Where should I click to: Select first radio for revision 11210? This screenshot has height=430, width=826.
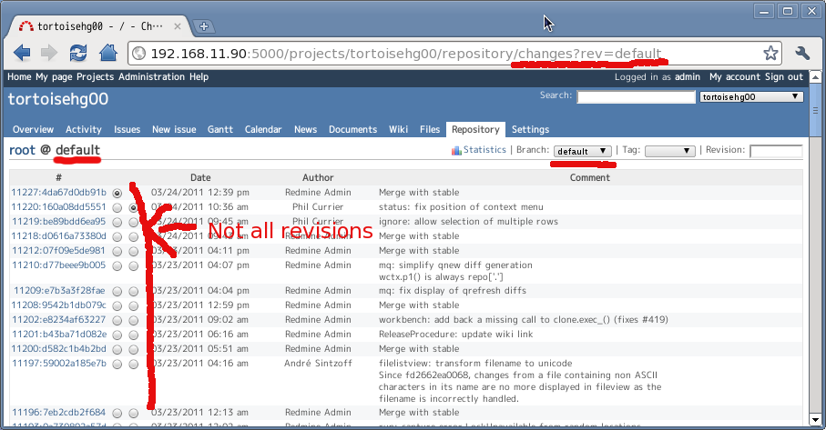pyautogui.click(x=117, y=266)
